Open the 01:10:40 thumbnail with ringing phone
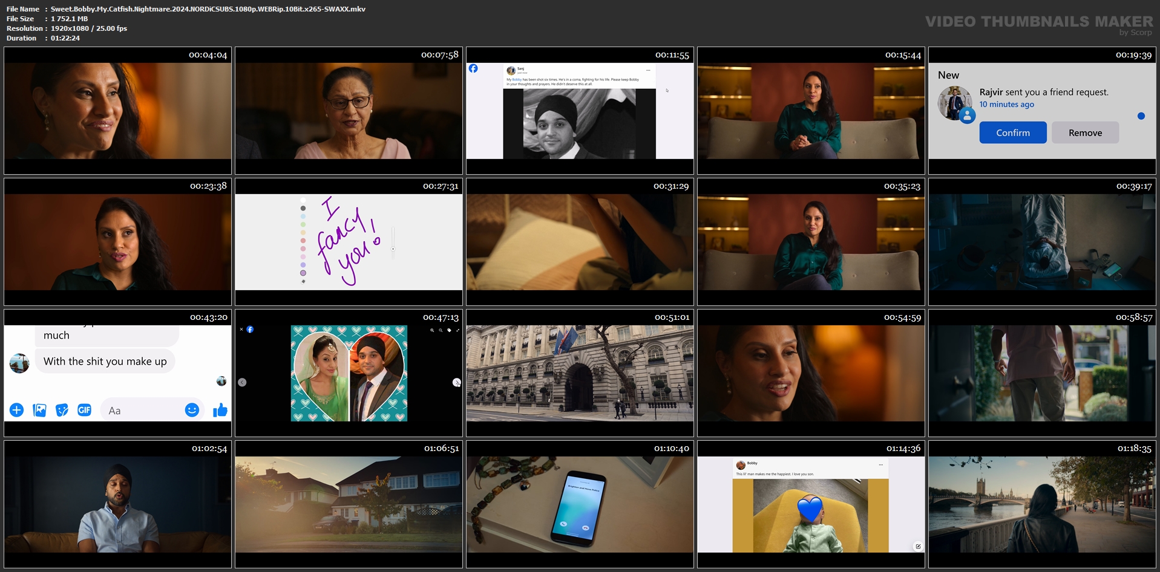Screen dimensions: 1160x572 580,504
